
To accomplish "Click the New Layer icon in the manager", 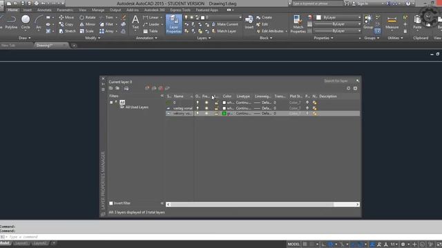I will click(147, 88).
